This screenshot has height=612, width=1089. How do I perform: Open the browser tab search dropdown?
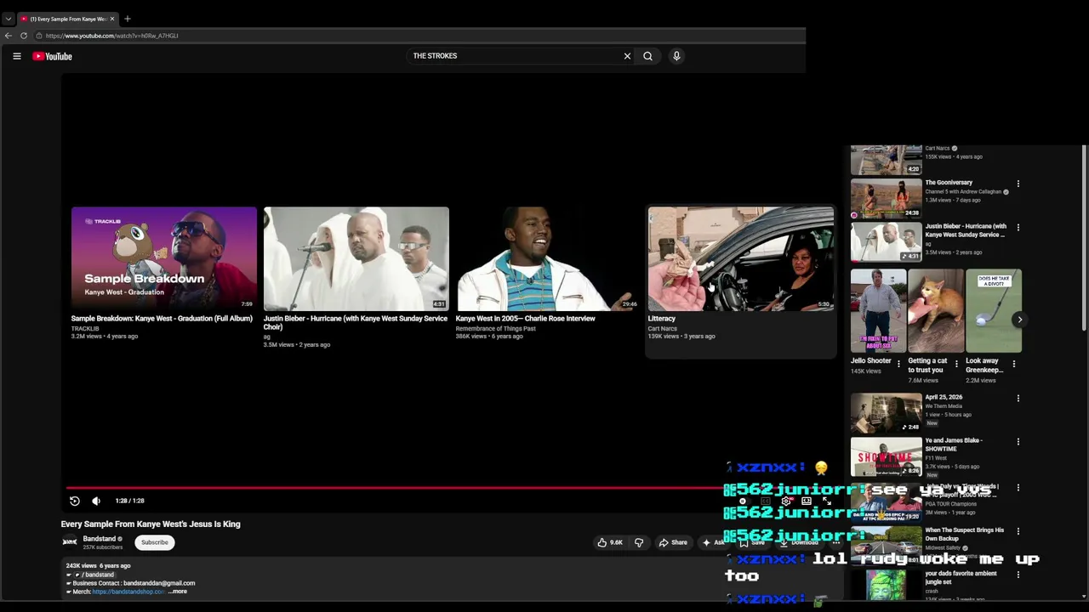click(8, 19)
